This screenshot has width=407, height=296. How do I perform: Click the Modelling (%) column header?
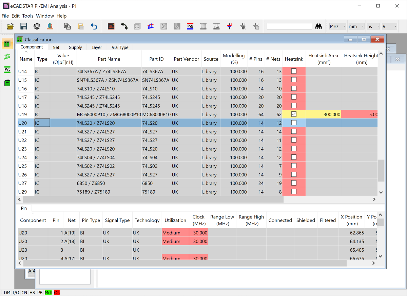(234, 59)
